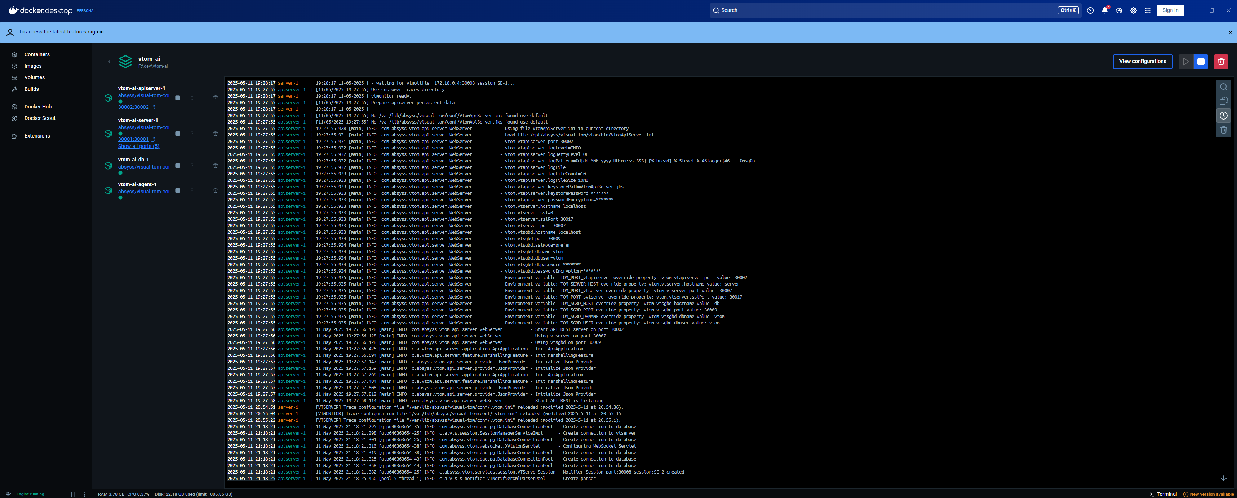The height and width of the screenshot is (498, 1237).
Task: Stop the vtom-ai-agent-1 container
Action: click(x=178, y=191)
